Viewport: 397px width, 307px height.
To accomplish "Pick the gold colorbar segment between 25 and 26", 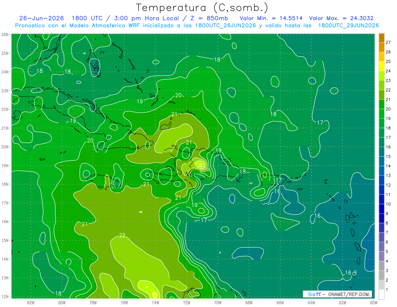I will click(381, 57).
